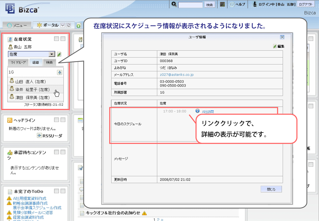Viewport: 319px width, 221px height.
Task: Click the second square button in 未完了のToDo header
Action: tap(63, 191)
